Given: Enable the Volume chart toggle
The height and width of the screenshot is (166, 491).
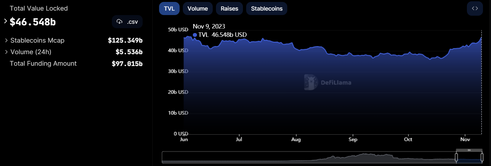Looking at the screenshot, I should coord(198,9).
